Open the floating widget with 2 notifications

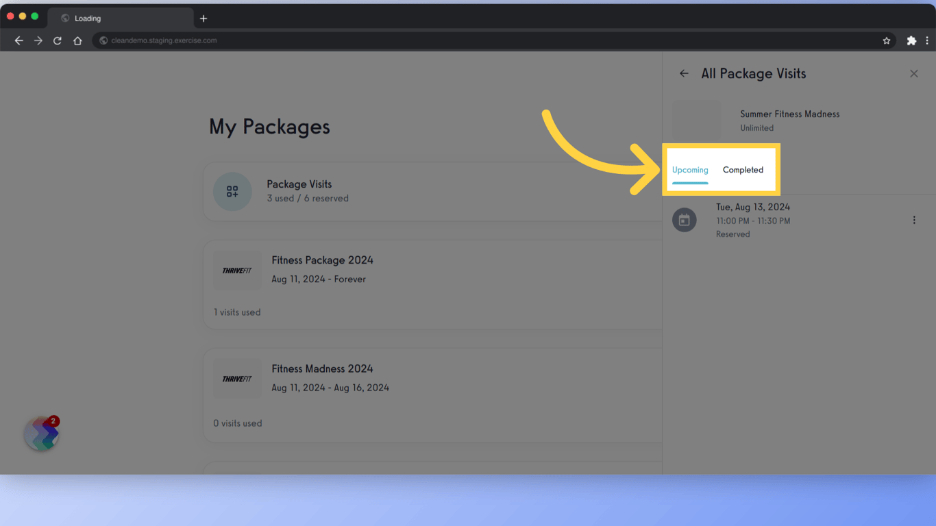coord(42,433)
